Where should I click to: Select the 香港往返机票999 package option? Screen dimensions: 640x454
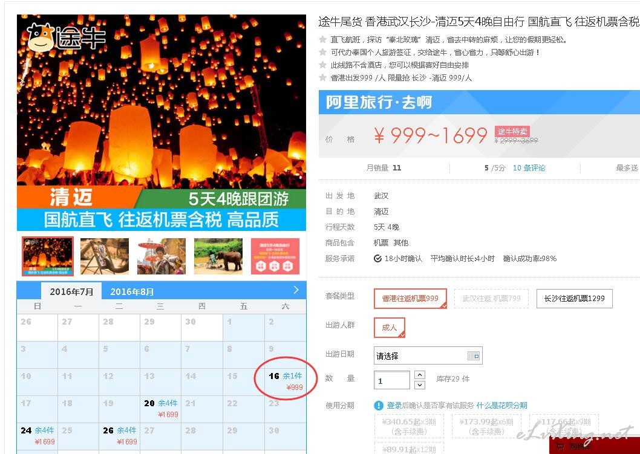pyautogui.click(x=410, y=299)
